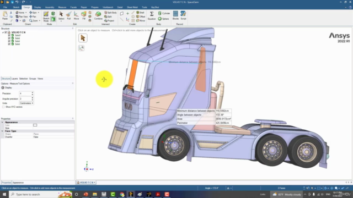Click the plus point tool in Create

point(127,13)
